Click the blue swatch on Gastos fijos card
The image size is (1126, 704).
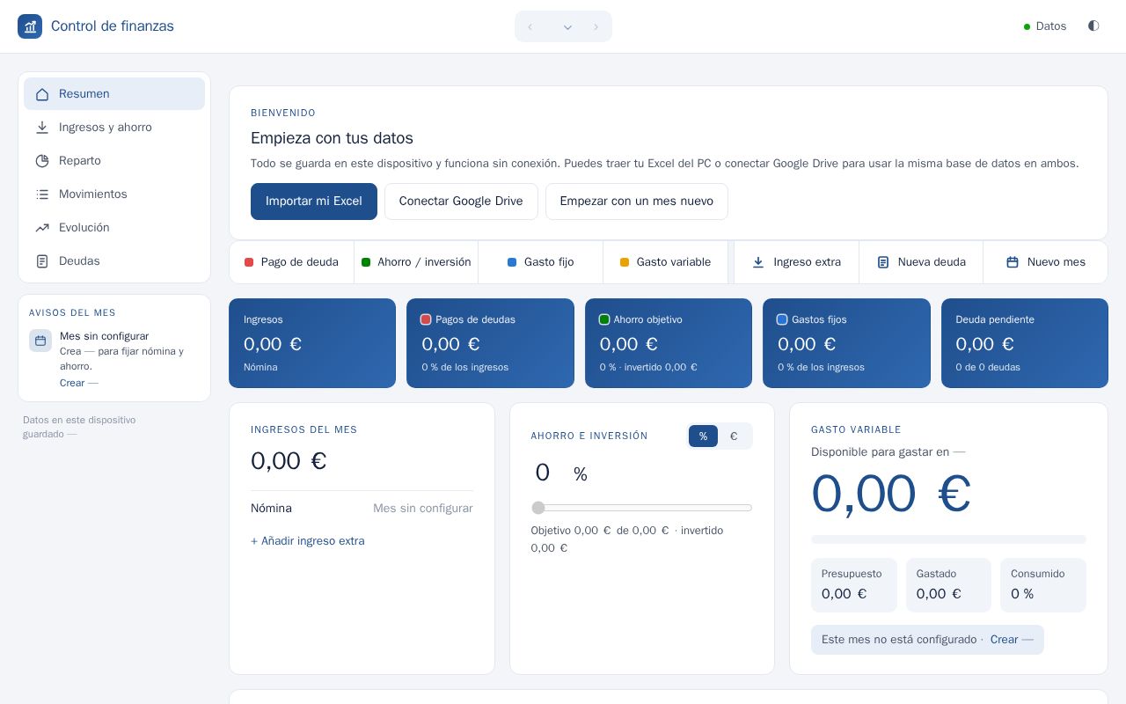pyautogui.click(x=782, y=319)
